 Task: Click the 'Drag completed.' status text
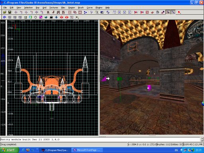pyautogui.click(x=9, y=144)
